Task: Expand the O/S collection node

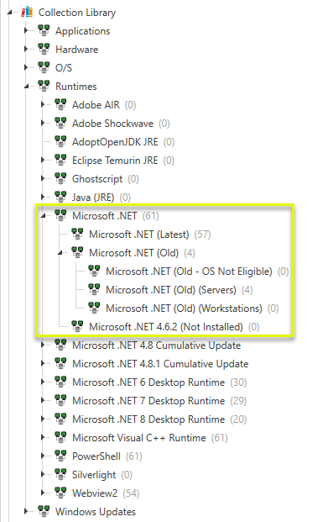Action: pos(26,67)
